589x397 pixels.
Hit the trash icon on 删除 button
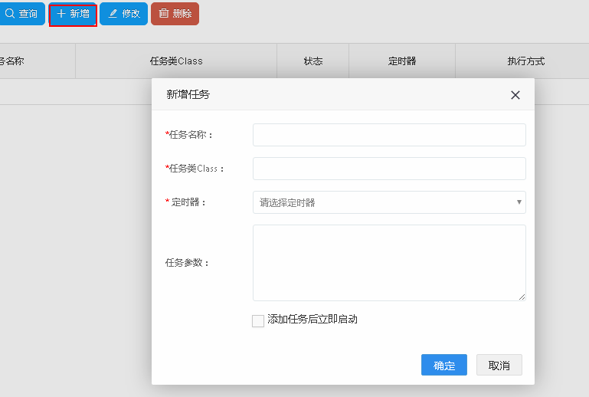pos(164,14)
